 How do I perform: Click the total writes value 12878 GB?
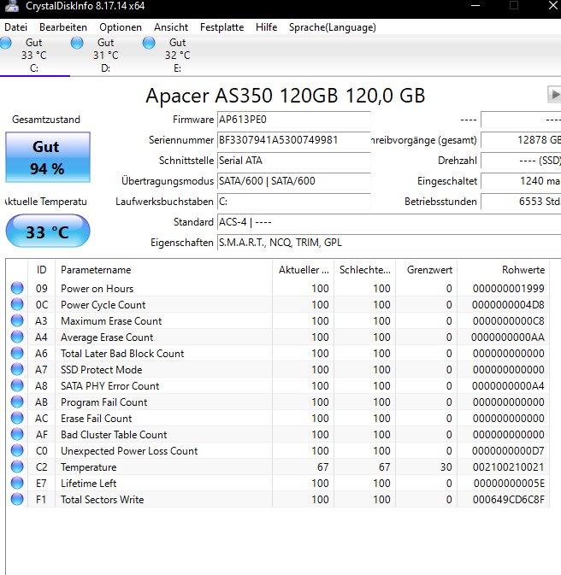(x=521, y=140)
